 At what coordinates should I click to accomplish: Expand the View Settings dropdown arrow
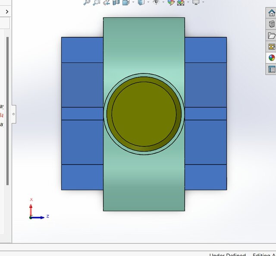203,2
